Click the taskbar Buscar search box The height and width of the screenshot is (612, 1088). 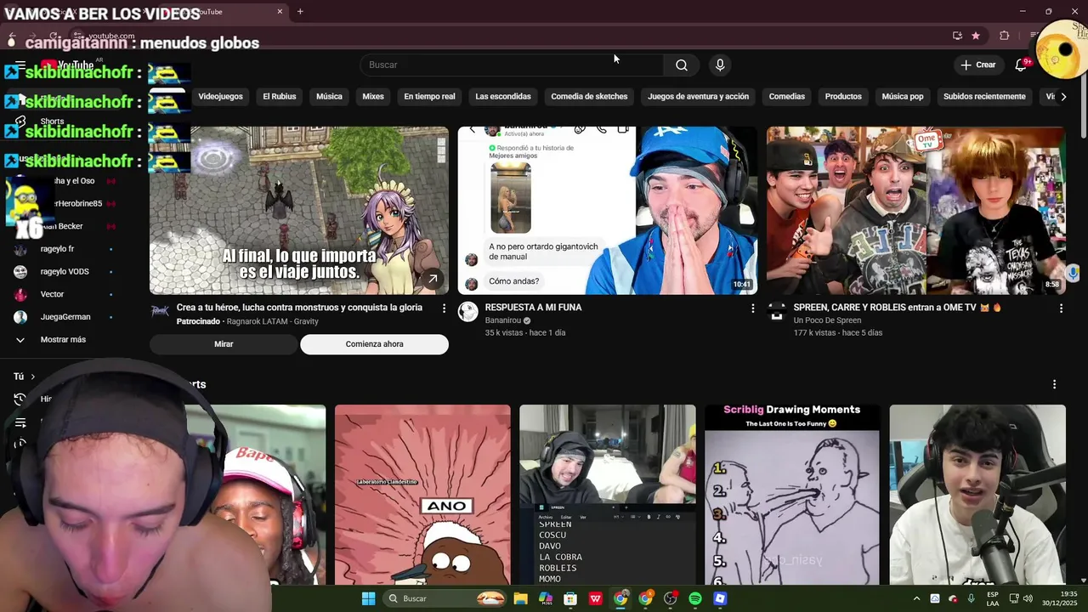click(x=444, y=598)
